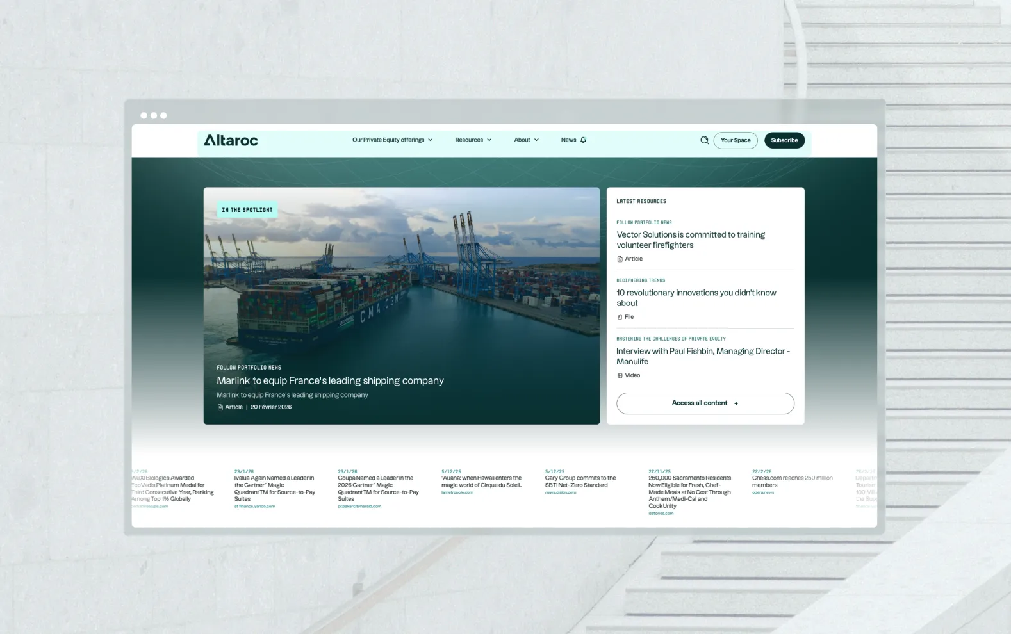Open Marlink France's leading shipping company headline
This screenshot has height=634, width=1011.
pos(330,380)
